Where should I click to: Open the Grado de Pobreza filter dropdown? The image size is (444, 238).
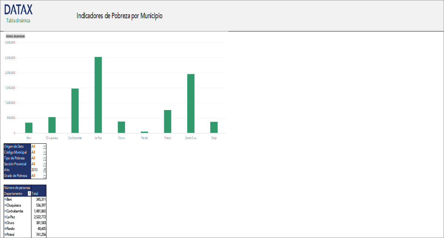[45, 175]
